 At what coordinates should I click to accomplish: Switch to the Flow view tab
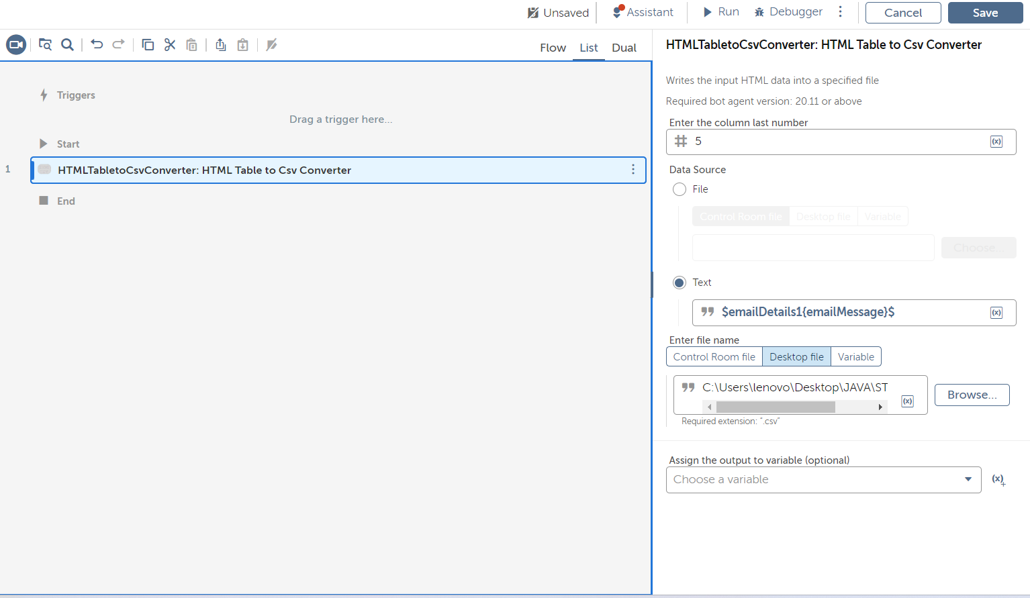coord(553,48)
